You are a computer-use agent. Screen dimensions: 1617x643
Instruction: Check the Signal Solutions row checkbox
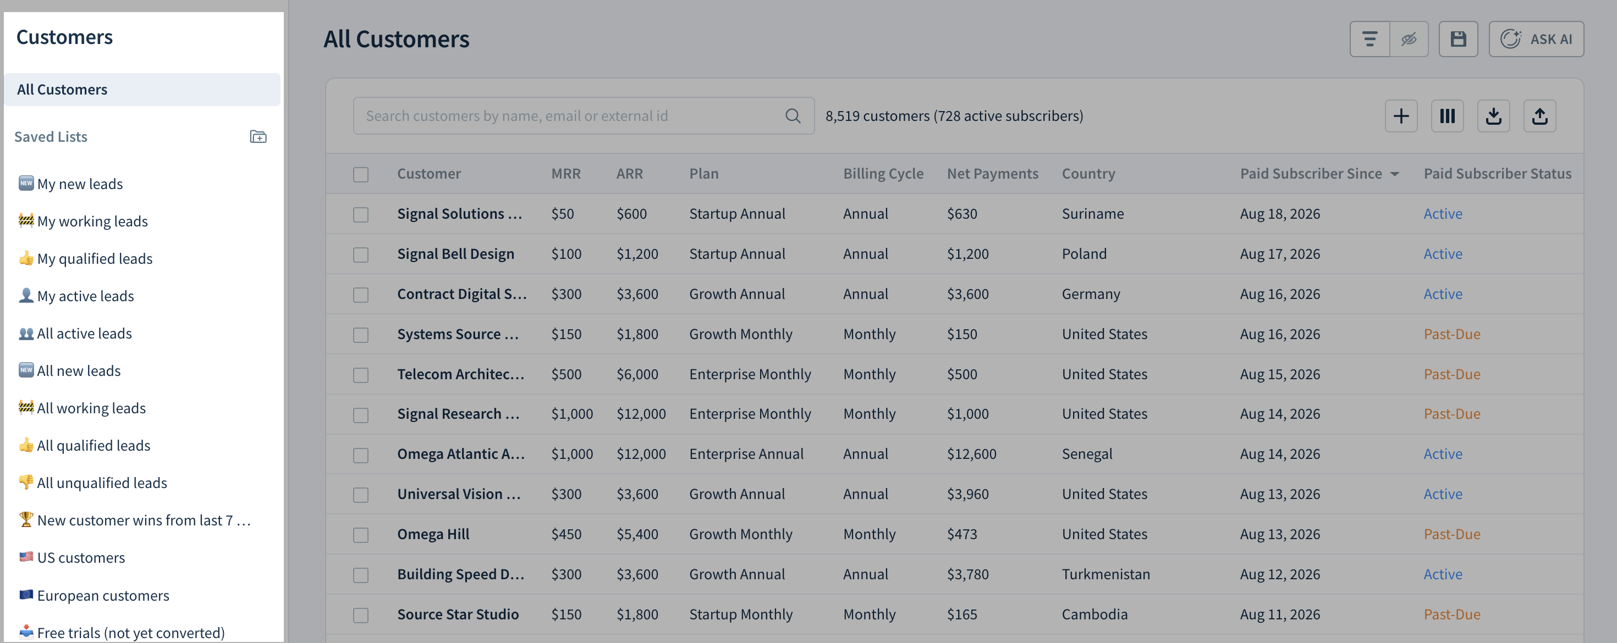tap(360, 214)
